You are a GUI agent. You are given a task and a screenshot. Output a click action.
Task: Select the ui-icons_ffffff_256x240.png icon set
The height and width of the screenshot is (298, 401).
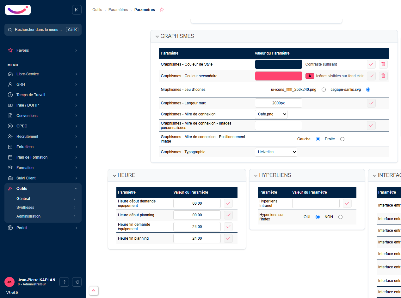[324, 90]
